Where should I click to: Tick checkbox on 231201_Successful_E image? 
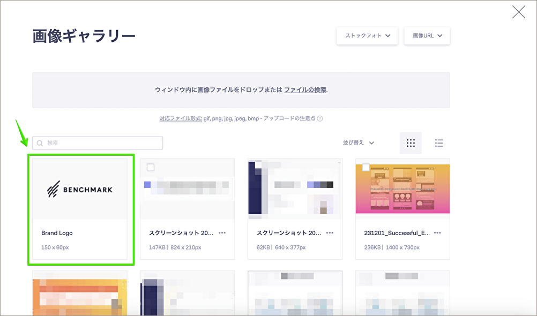(366, 168)
